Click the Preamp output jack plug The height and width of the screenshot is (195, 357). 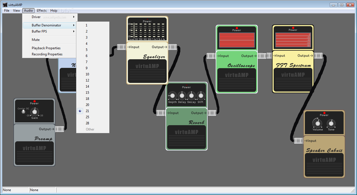(x=60, y=129)
